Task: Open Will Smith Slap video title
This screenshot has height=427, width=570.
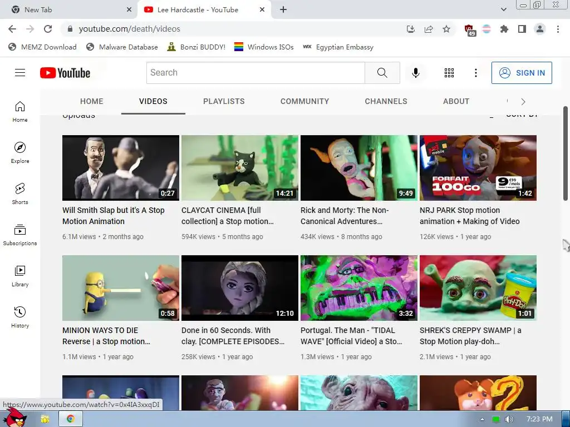Action: [114, 216]
